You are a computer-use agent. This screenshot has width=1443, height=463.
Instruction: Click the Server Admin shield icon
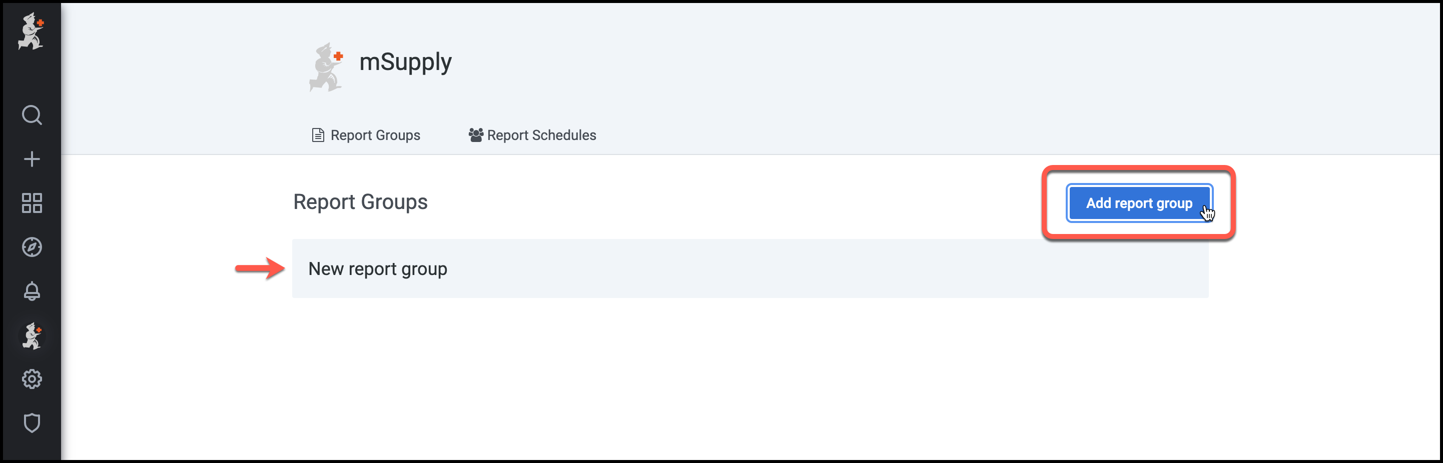[x=32, y=423]
